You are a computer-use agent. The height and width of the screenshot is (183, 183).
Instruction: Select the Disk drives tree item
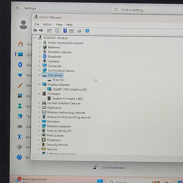53,75
